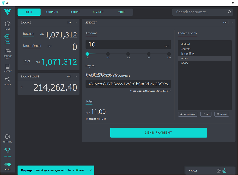This screenshot has height=175, width=238.
Task: Expand the Balance Value USD dropdown
Action: [x=76, y=77]
